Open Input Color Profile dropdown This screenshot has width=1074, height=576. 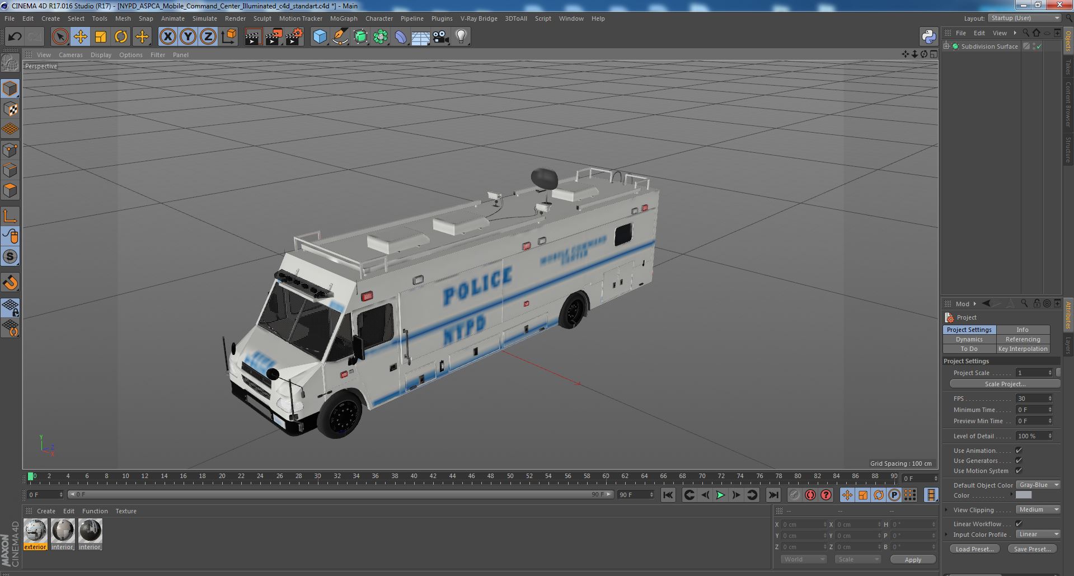pyautogui.click(x=1038, y=535)
